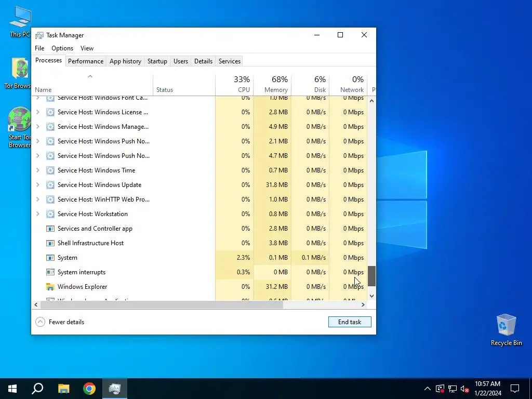This screenshot has height=399, width=532.
Task: Open the notification center icon
Action: (515, 389)
